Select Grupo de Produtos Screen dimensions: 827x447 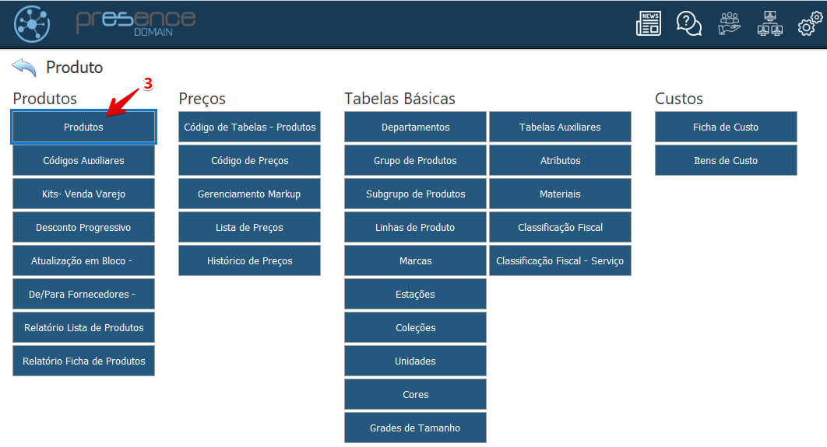pos(415,161)
